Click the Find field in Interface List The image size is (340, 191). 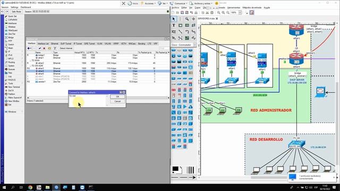(164, 48)
